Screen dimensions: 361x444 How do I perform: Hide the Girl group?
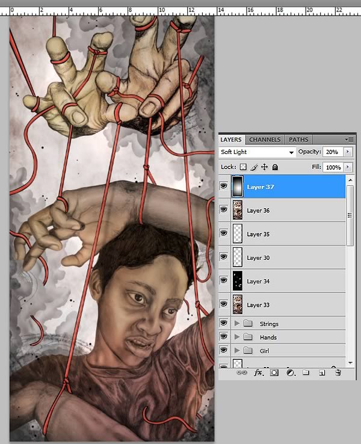(x=224, y=350)
